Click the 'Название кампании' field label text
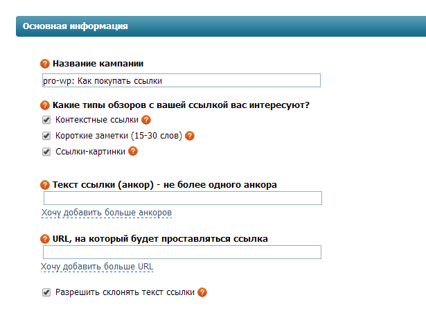The height and width of the screenshot is (311, 426). coord(103,64)
